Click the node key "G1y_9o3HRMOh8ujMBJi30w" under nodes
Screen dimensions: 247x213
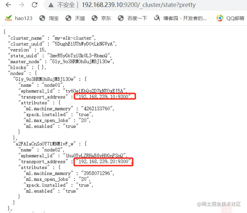point(44,79)
